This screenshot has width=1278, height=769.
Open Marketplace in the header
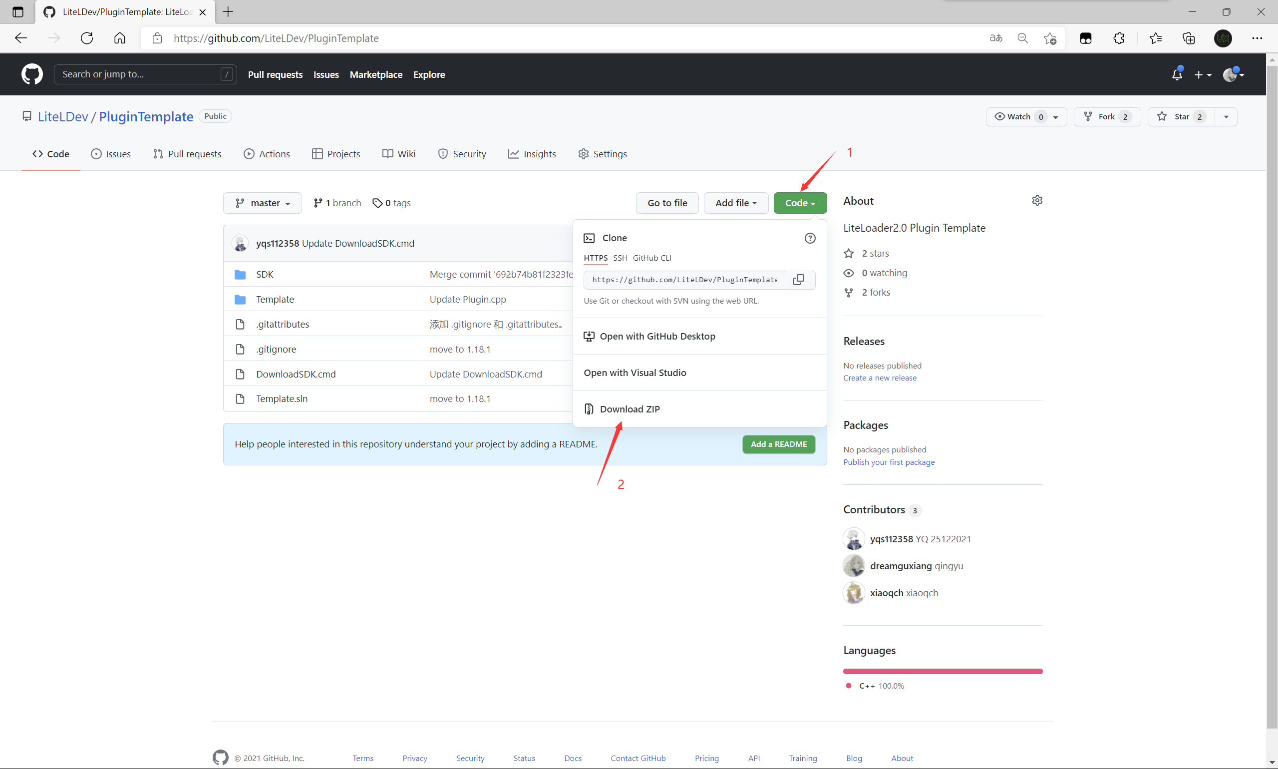click(375, 74)
